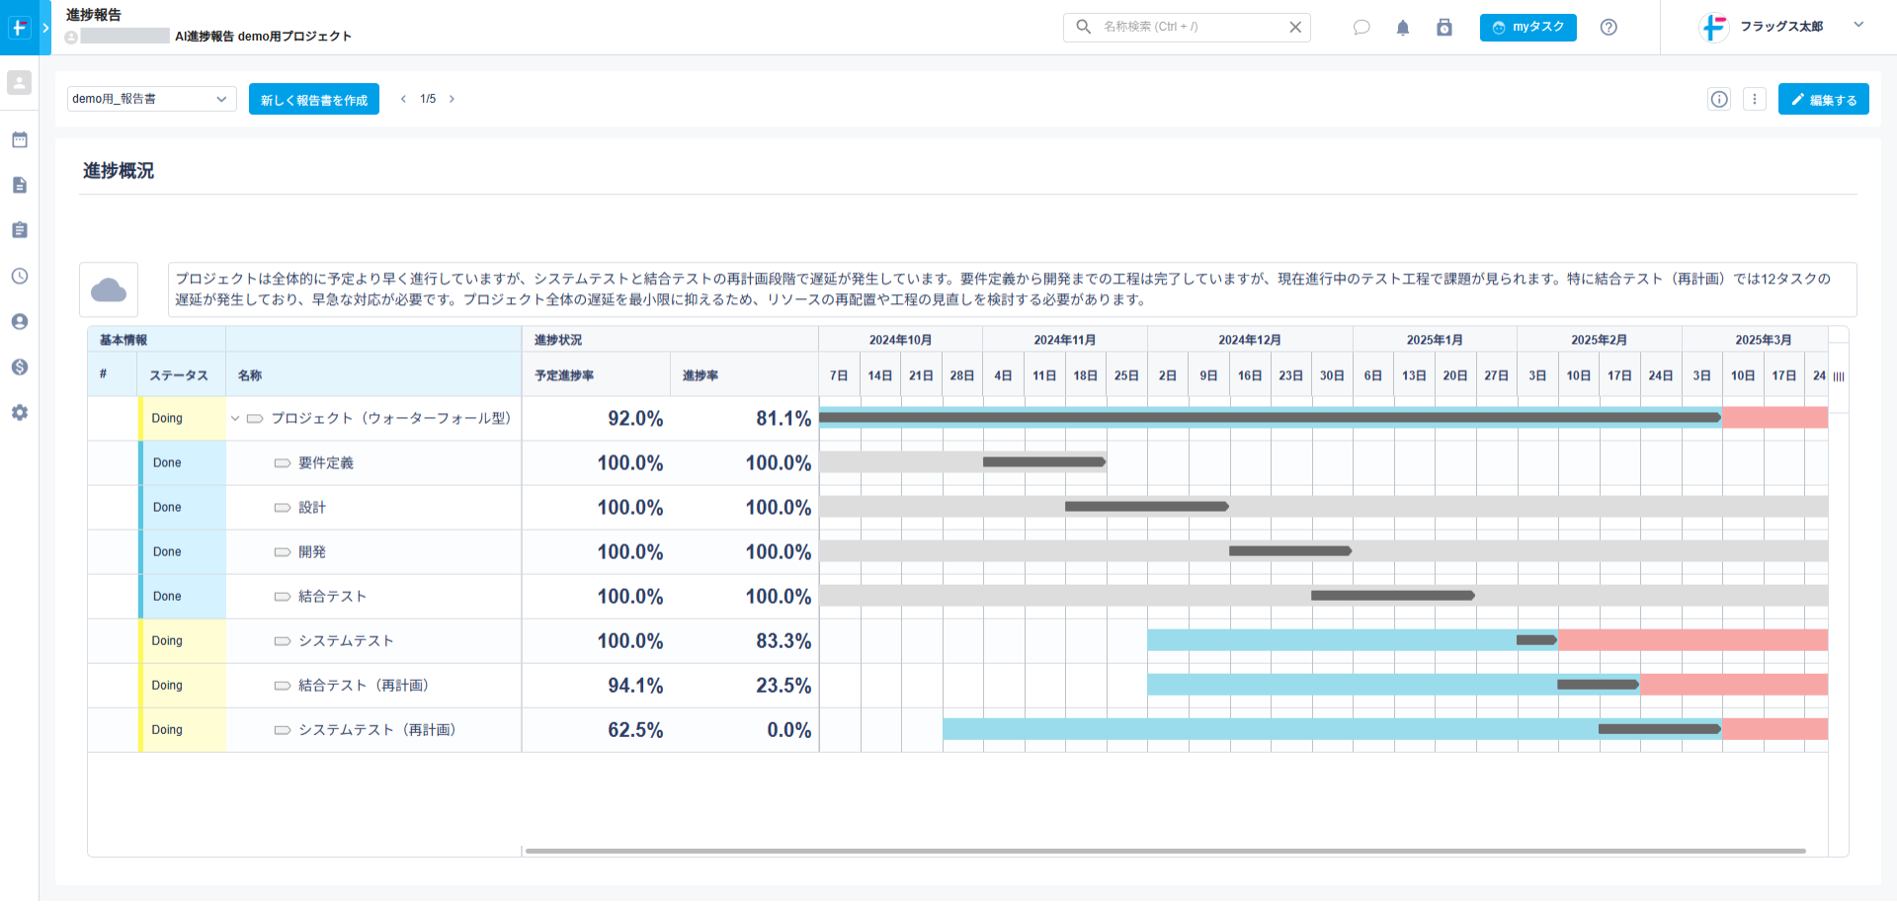Click the 2025年1月 month header
This screenshot has height=904, width=1897.
pyautogui.click(x=1435, y=340)
